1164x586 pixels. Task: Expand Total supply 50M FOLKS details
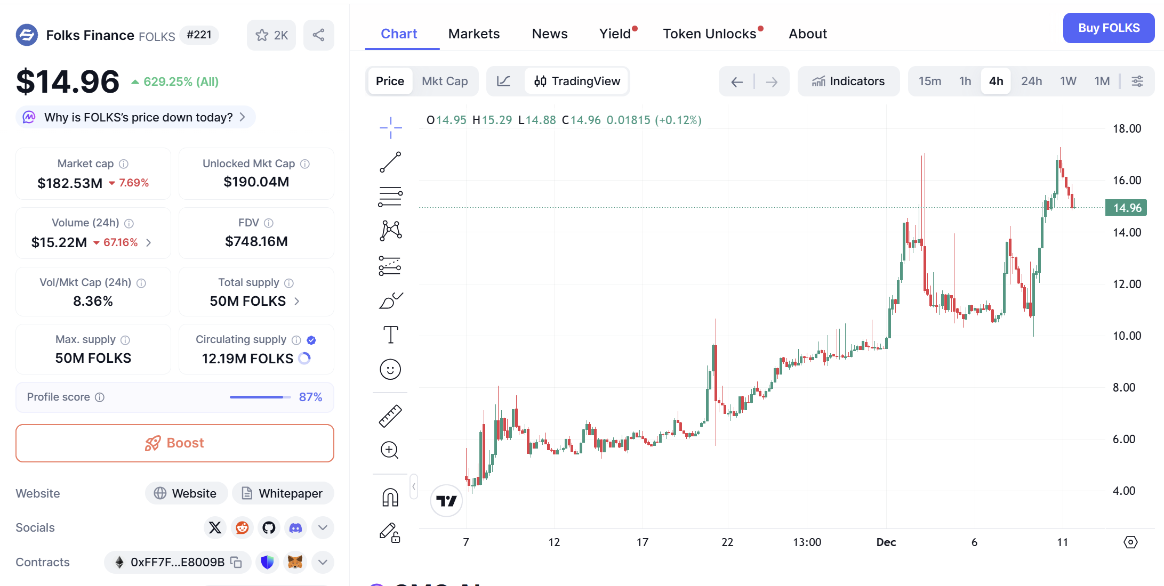pos(296,301)
